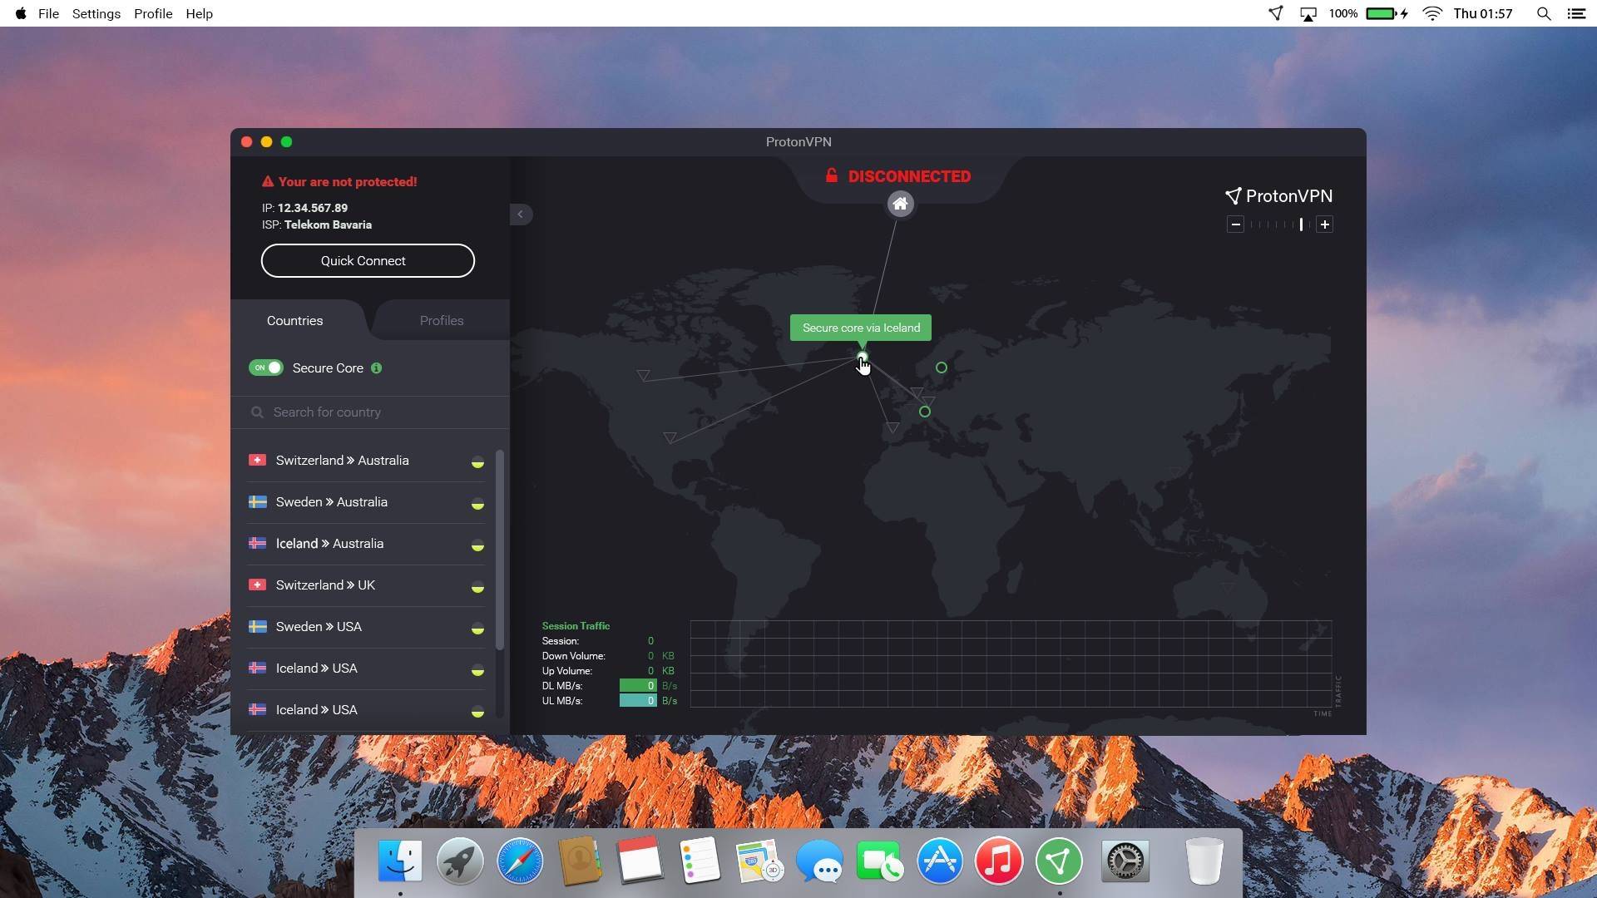Open the Settings menu
This screenshot has width=1597, height=898.
click(96, 13)
